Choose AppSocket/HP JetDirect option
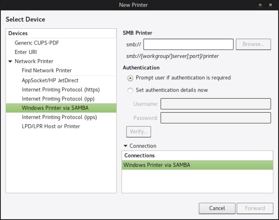 [50, 81]
